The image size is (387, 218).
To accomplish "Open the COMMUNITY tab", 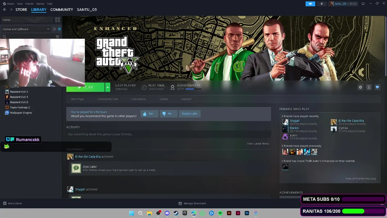I will click(62, 10).
